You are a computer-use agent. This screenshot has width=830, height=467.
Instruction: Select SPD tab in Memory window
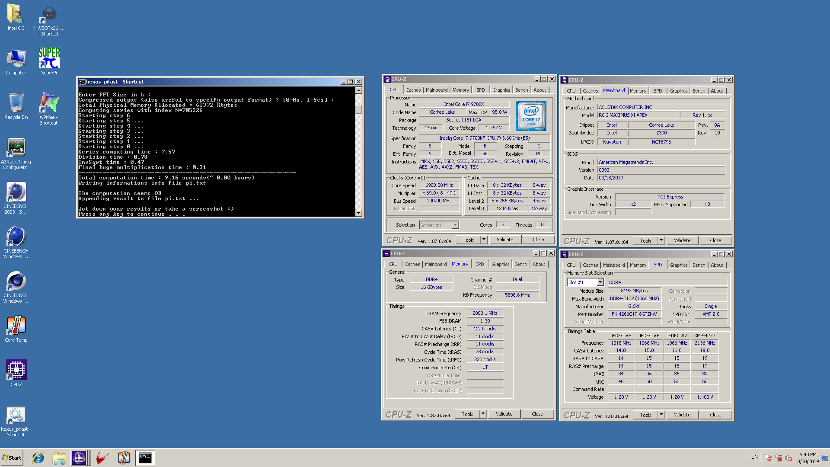(479, 264)
